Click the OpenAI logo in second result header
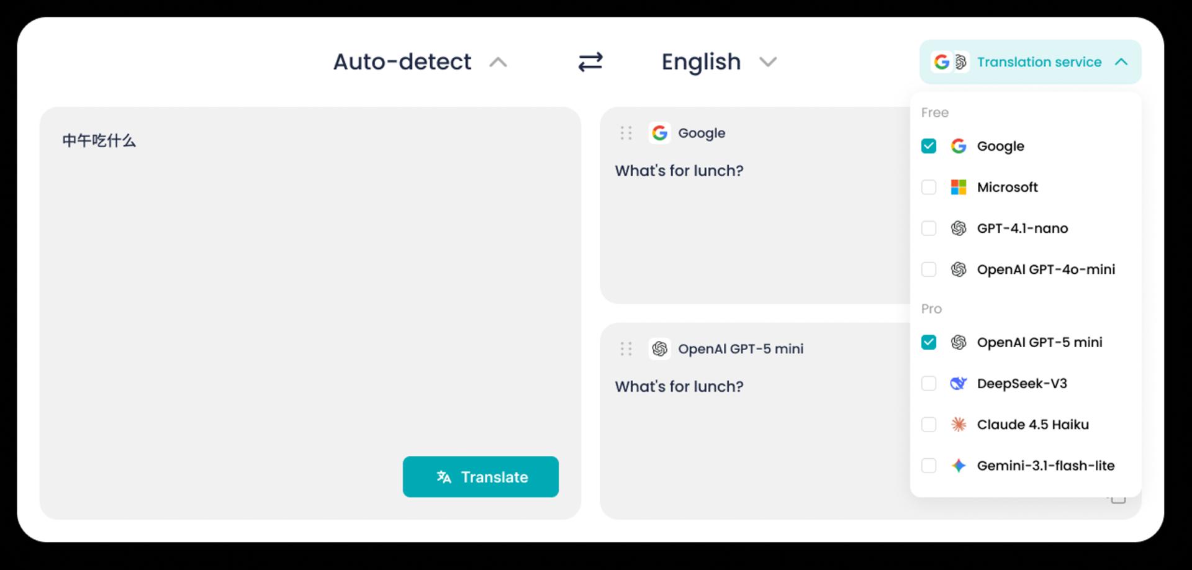 click(x=659, y=349)
